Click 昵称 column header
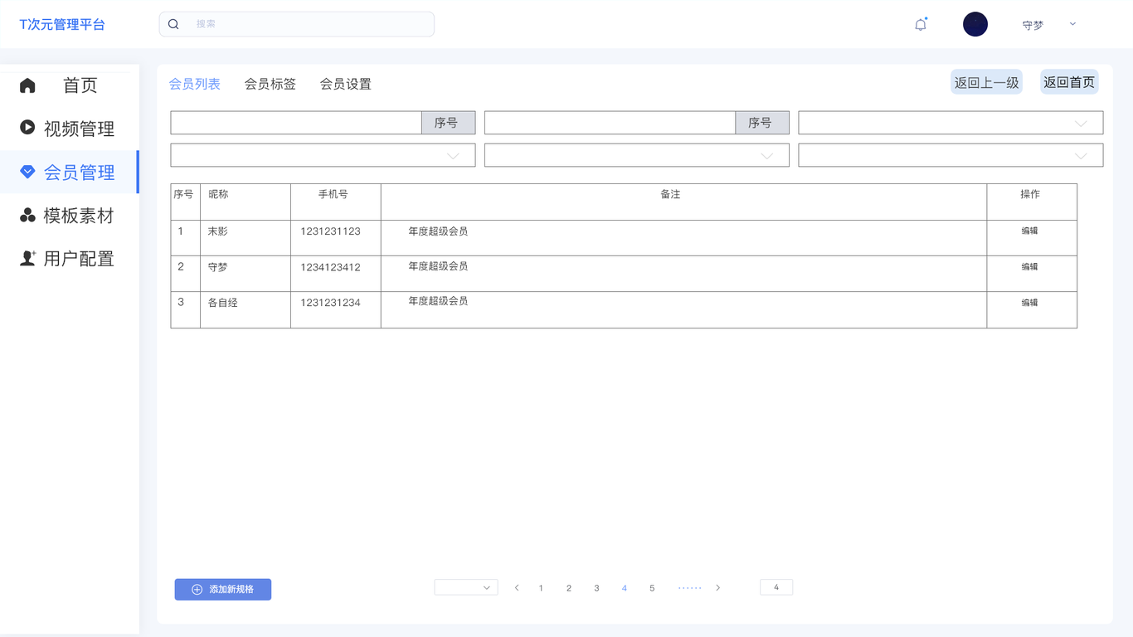This screenshot has height=637, width=1133. tap(218, 194)
